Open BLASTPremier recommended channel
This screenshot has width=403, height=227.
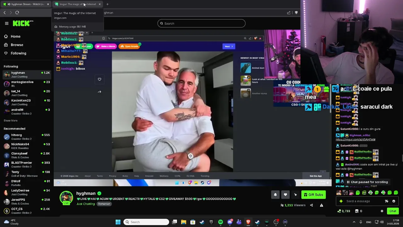click(26, 164)
